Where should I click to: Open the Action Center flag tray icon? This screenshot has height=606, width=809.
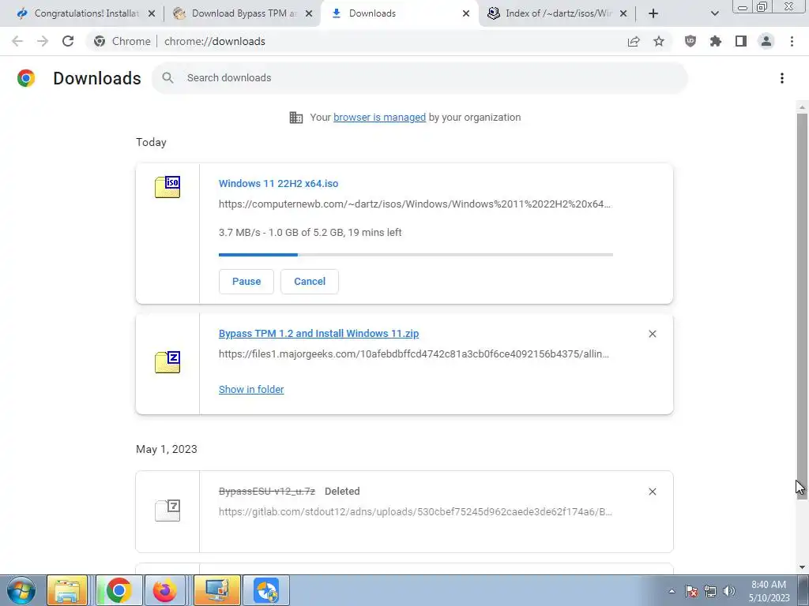click(x=691, y=591)
